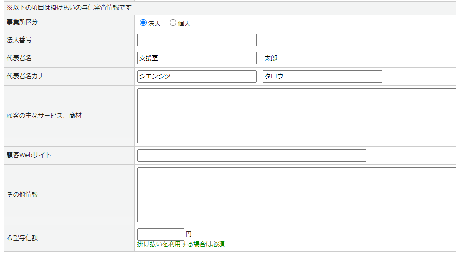
Task: Click the 法人番号 input field
Action: [x=197, y=40]
